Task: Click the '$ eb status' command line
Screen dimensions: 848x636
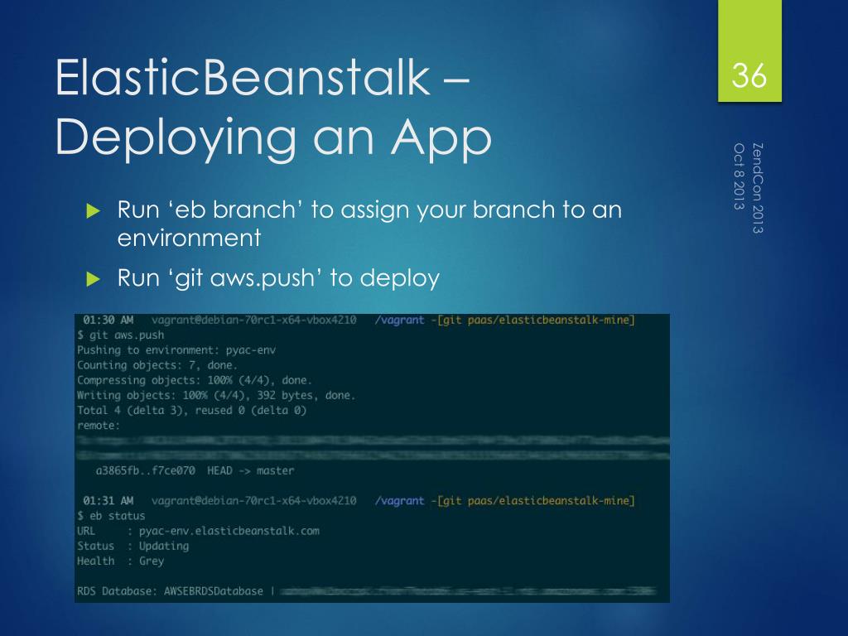Action: (x=111, y=516)
